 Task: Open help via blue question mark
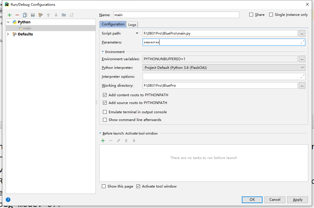pos(8,200)
